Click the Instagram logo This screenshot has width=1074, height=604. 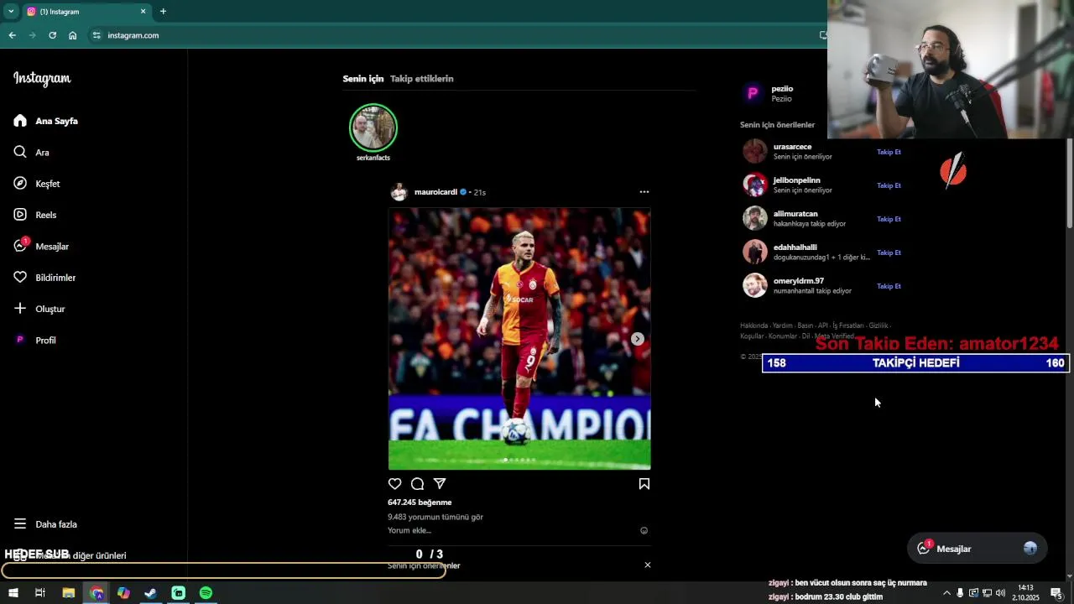(42, 79)
